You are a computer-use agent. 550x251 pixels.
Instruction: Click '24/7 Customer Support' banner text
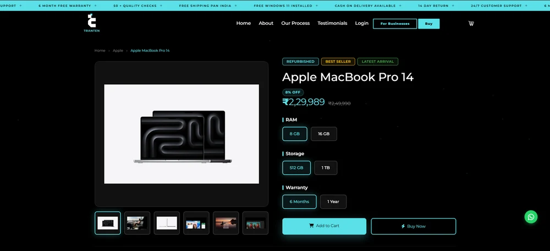click(496, 6)
